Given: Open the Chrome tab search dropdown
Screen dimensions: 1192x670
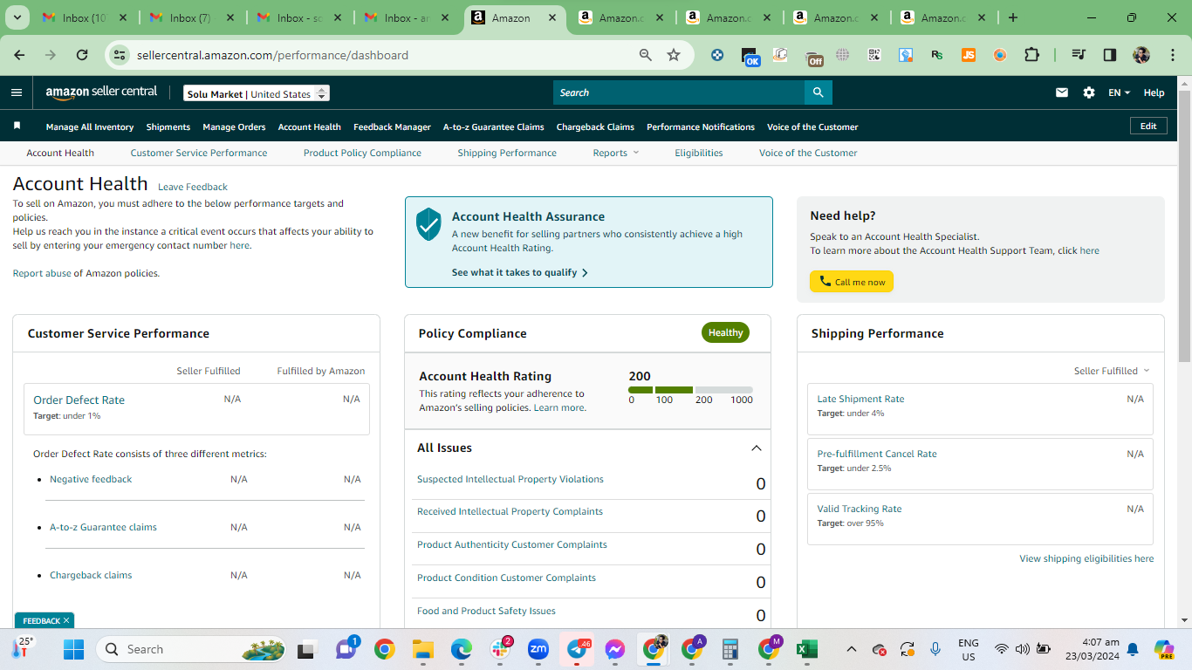Looking at the screenshot, I should [x=17, y=17].
